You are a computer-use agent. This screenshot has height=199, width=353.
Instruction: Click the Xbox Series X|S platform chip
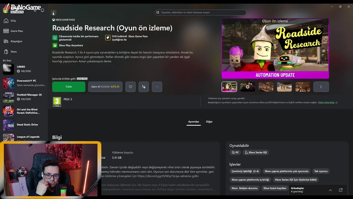click(x=256, y=152)
